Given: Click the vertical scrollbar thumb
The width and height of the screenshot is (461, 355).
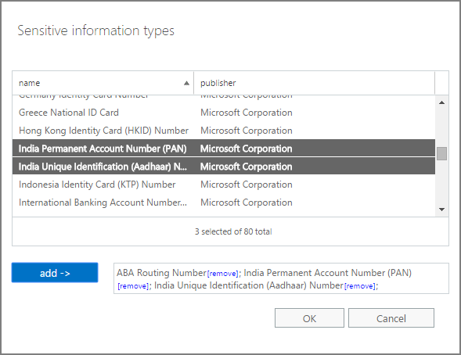Looking at the screenshot, I should 441,153.
